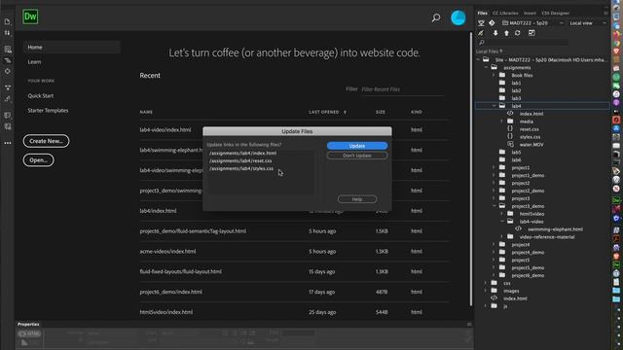Click the Expand All crosshair icon
Image resolution: width=623 pixels, height=350 pixels.
(x=7, y=71)
